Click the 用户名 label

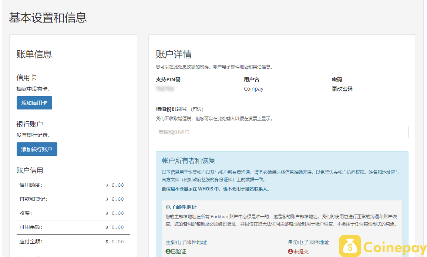[251, 80]
